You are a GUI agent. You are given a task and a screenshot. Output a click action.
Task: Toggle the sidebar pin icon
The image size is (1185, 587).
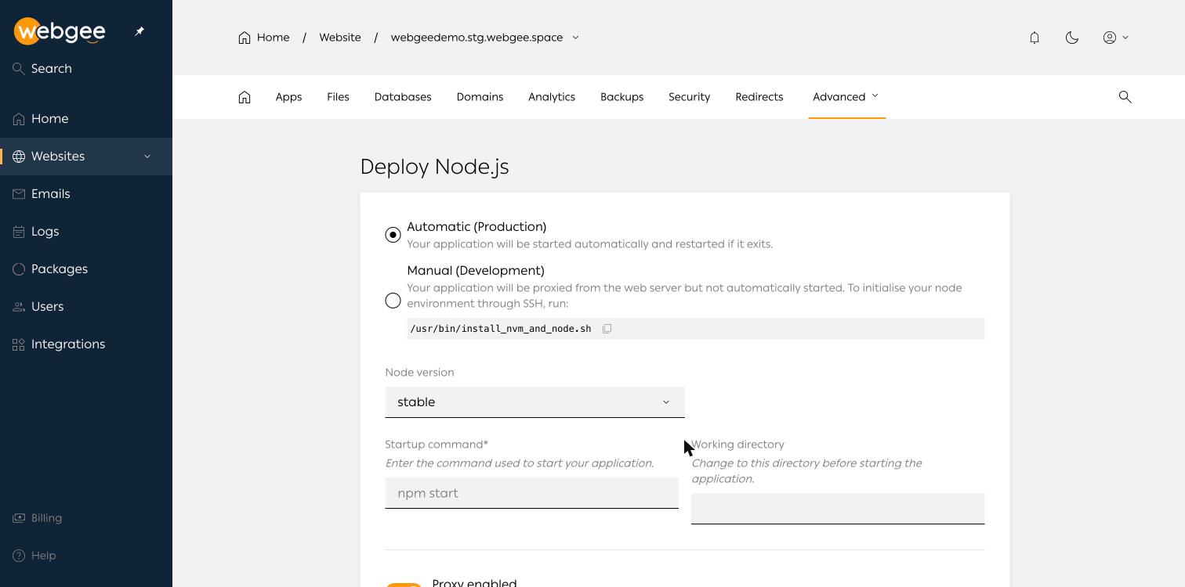(140, 31)
